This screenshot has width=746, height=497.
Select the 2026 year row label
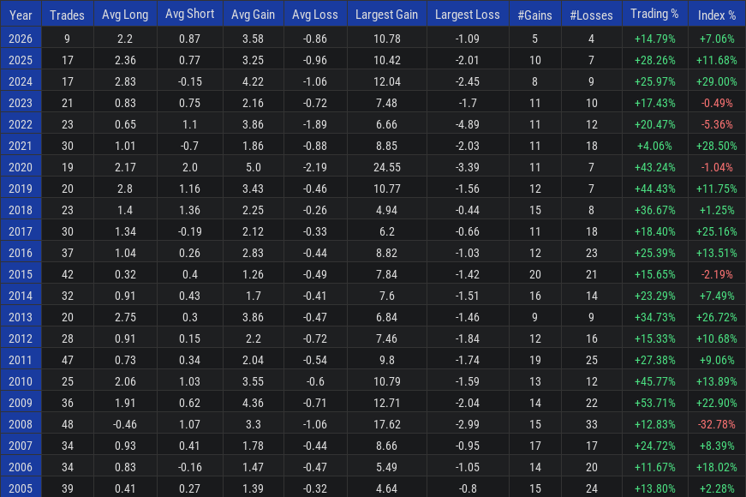[x=21, y=39]
